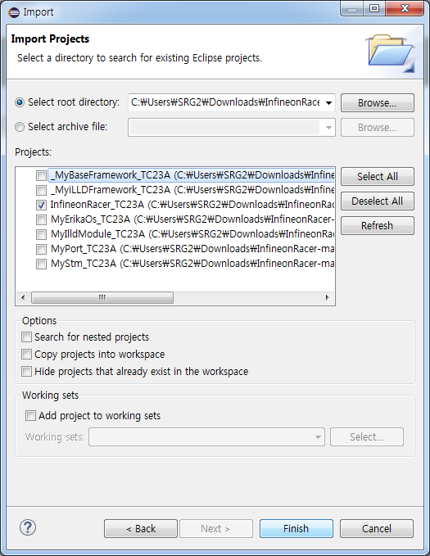Click the Eclipse icon in title bar
The width and height of the screenshot is (430, 556).
(14, 12)
